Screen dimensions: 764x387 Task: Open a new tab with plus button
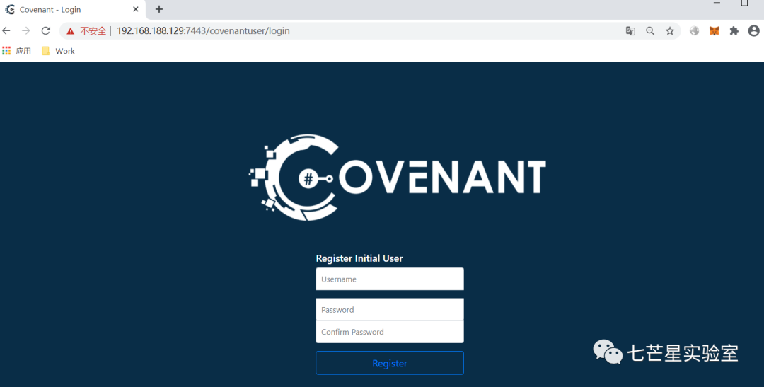(159, 9)
